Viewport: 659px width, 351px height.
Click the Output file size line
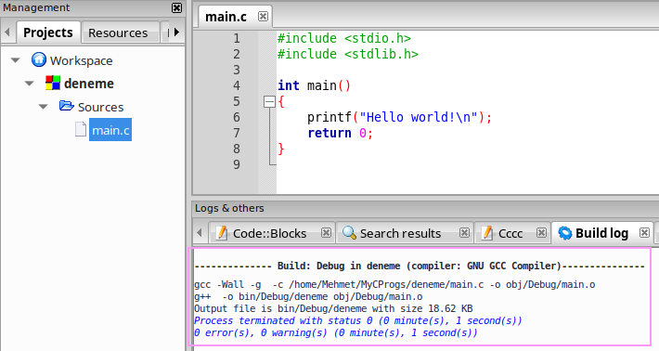click(x=334, y=308)
